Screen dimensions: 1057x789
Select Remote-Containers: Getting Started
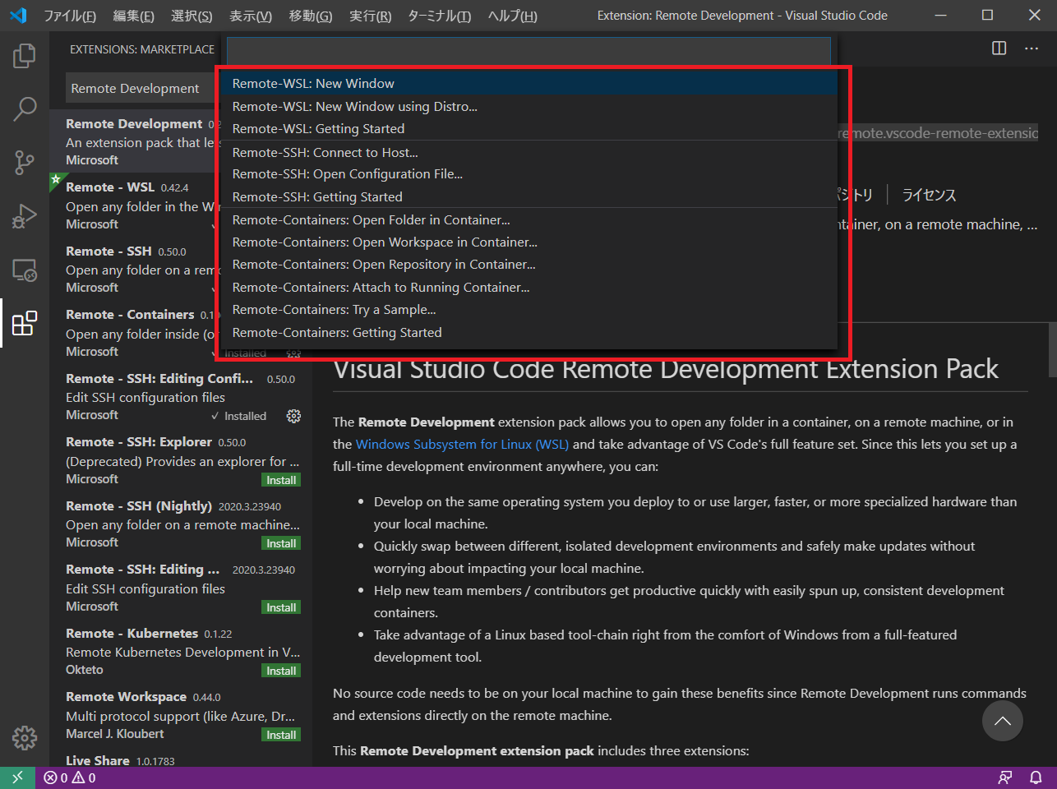click(528, 333)
